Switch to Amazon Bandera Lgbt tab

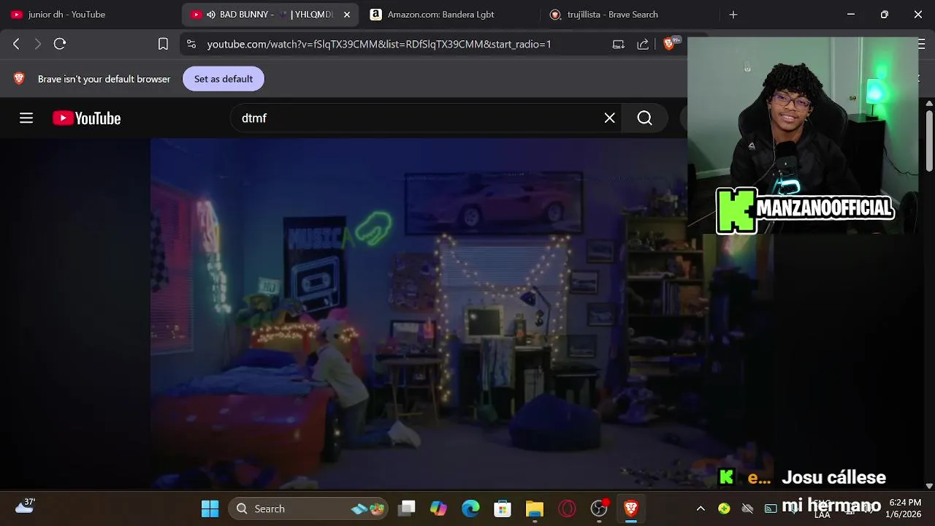pyautogui.click(x=449, y=15)
